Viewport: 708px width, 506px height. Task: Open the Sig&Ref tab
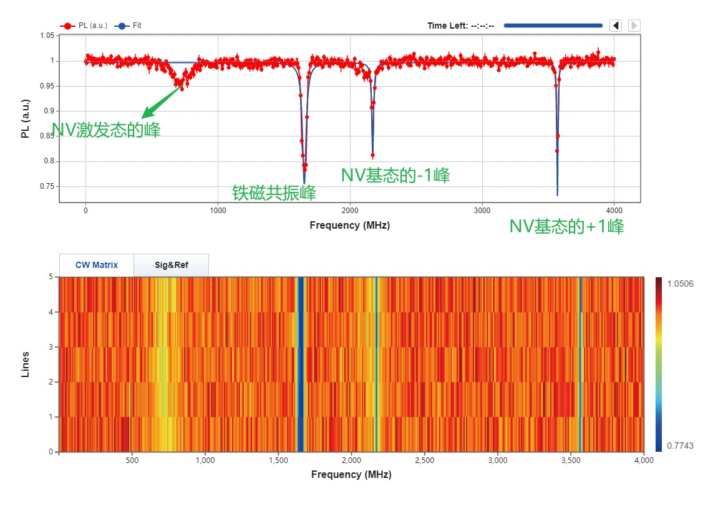coord(171,265)
